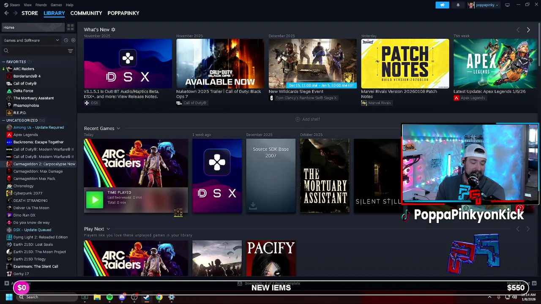This screenshot has height=304, width=541.
Task: Open the notifications bell
Action: point(458,5)
